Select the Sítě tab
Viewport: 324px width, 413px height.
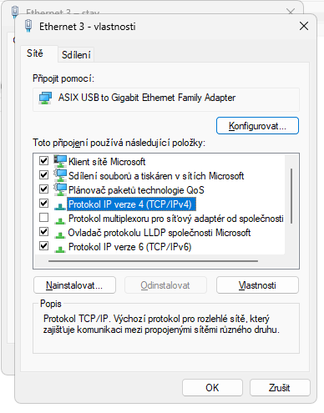(35, 53)
